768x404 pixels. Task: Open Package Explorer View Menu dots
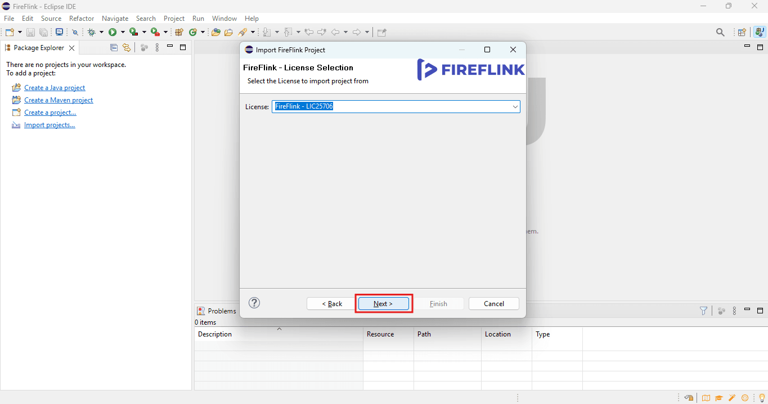click(157, 48)
